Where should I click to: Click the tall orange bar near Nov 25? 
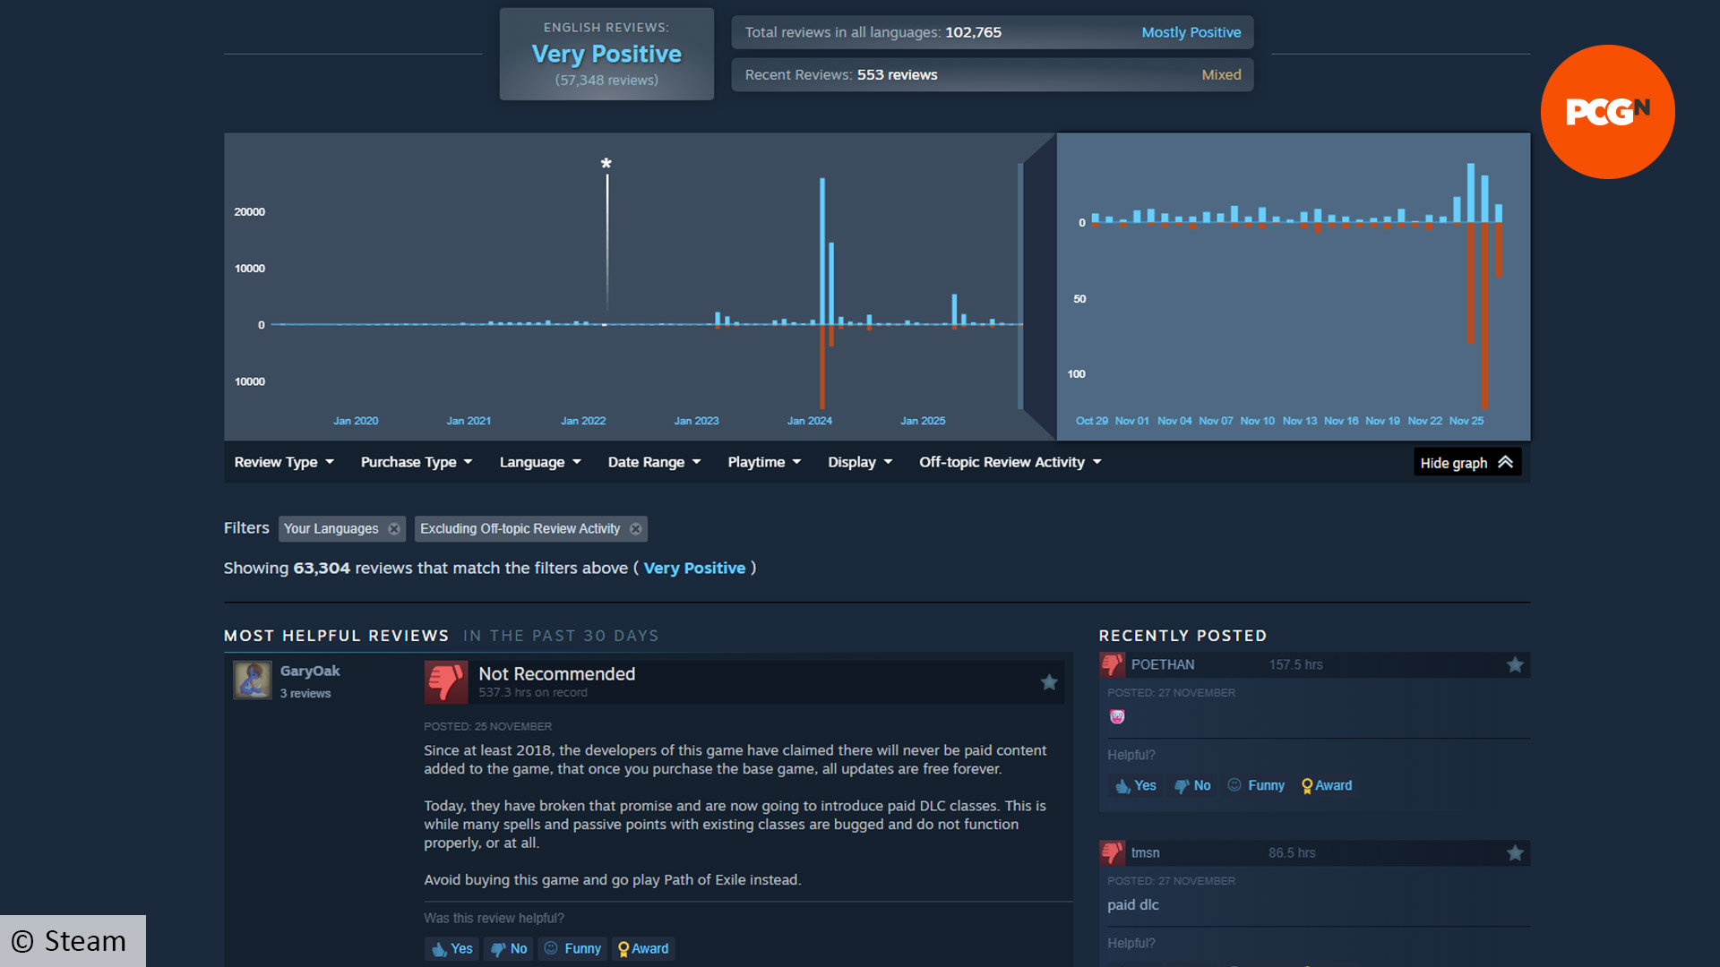pyautogui.click(x=1486, y=313)
